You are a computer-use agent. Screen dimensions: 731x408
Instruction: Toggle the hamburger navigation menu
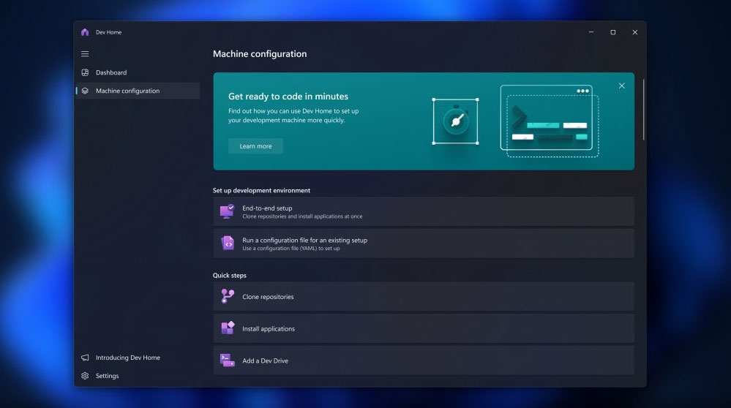[85, 54]
